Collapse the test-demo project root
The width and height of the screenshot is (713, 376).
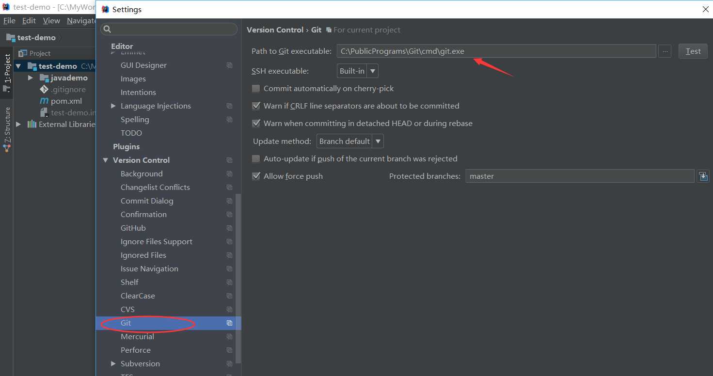coord(18,66)
